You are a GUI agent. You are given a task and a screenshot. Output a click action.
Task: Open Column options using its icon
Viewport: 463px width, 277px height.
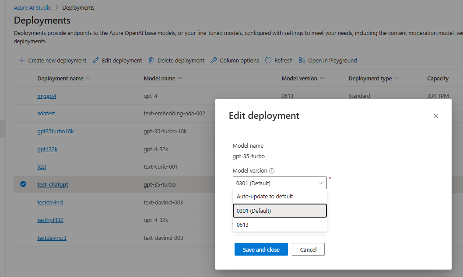coord(214,60)
